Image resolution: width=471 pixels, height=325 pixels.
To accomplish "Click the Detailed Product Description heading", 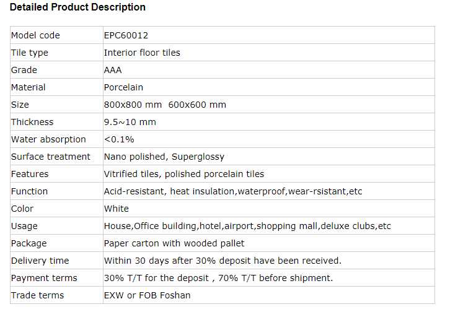I will [x=77, y=7].
